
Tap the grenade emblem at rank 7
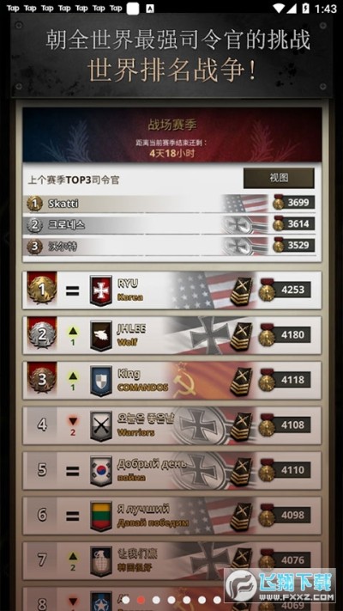101,561
